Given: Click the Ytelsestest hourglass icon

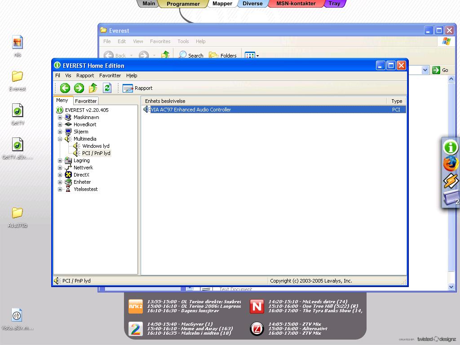Looking at the screenshot, I should tap(68, 189).
